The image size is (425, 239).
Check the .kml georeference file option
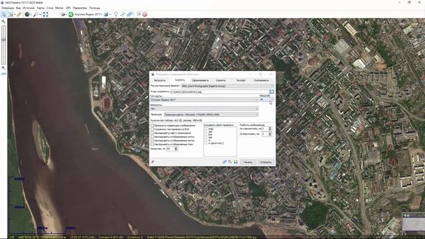coord(206,135)
